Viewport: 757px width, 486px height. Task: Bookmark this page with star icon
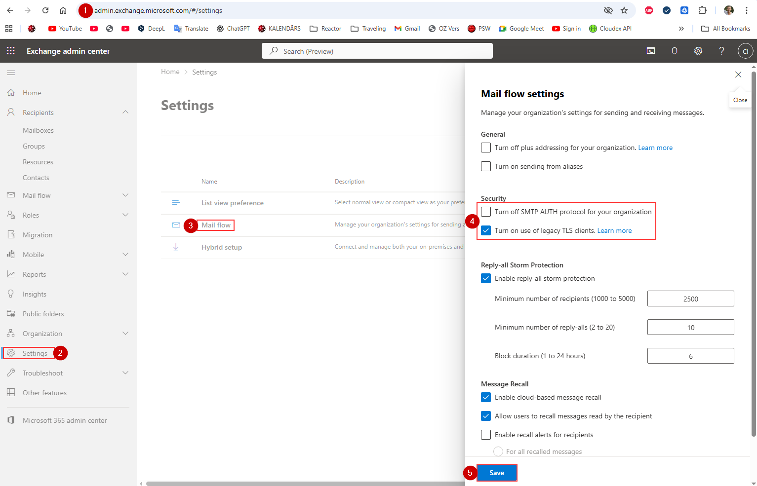pyautogui.click(x=624, y=10)
